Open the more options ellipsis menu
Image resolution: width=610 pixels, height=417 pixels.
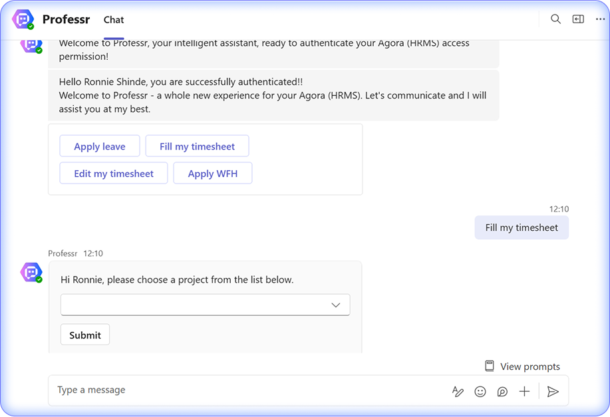600,19
